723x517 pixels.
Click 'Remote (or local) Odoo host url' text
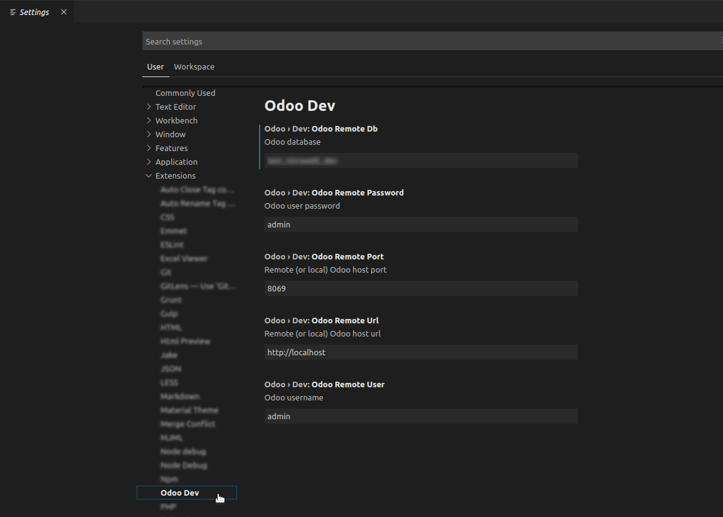click(323, 335)
